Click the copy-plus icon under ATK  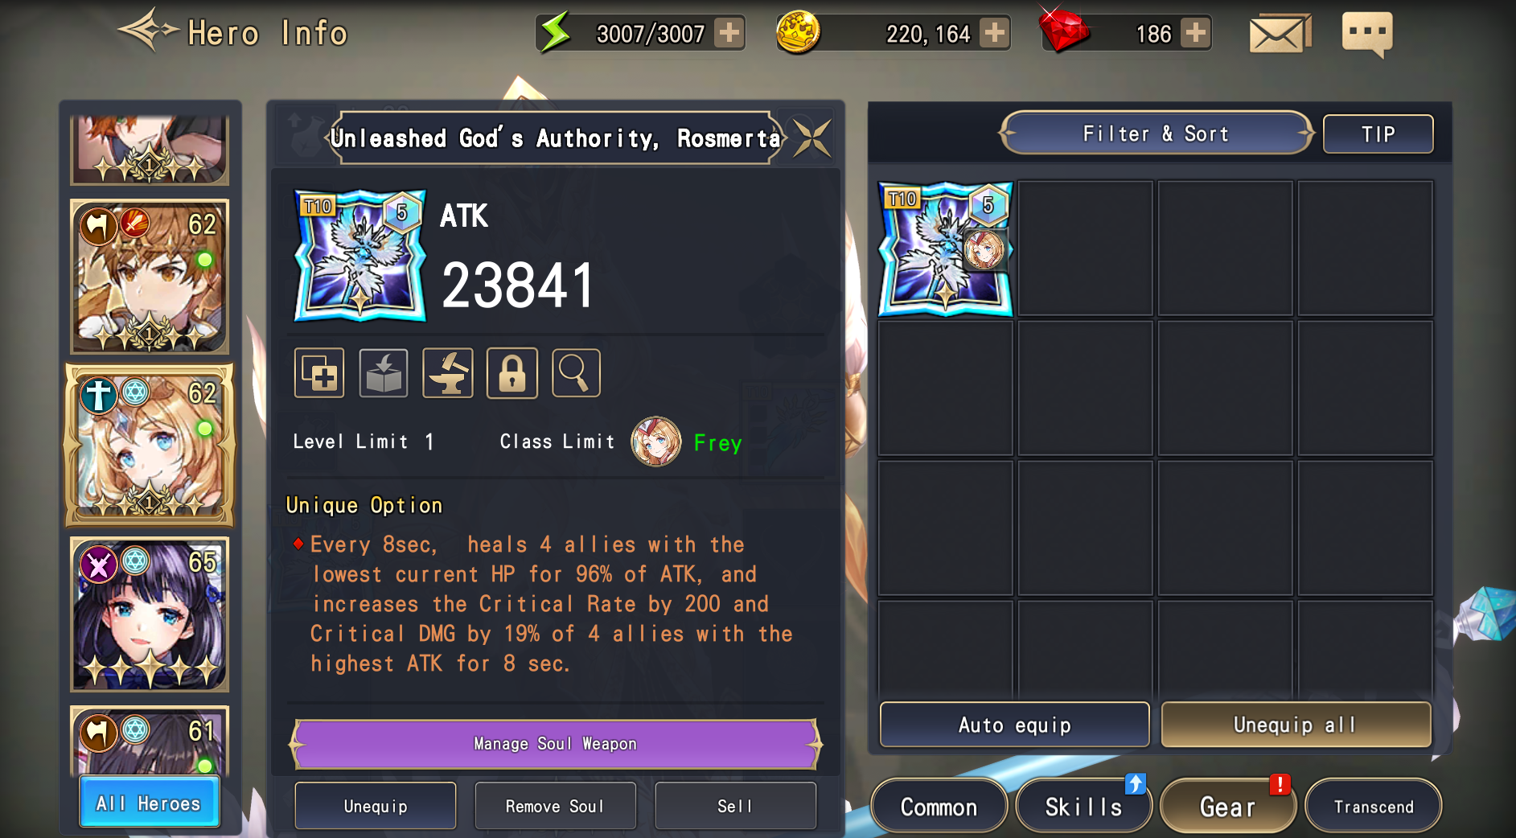click(319, 373)
